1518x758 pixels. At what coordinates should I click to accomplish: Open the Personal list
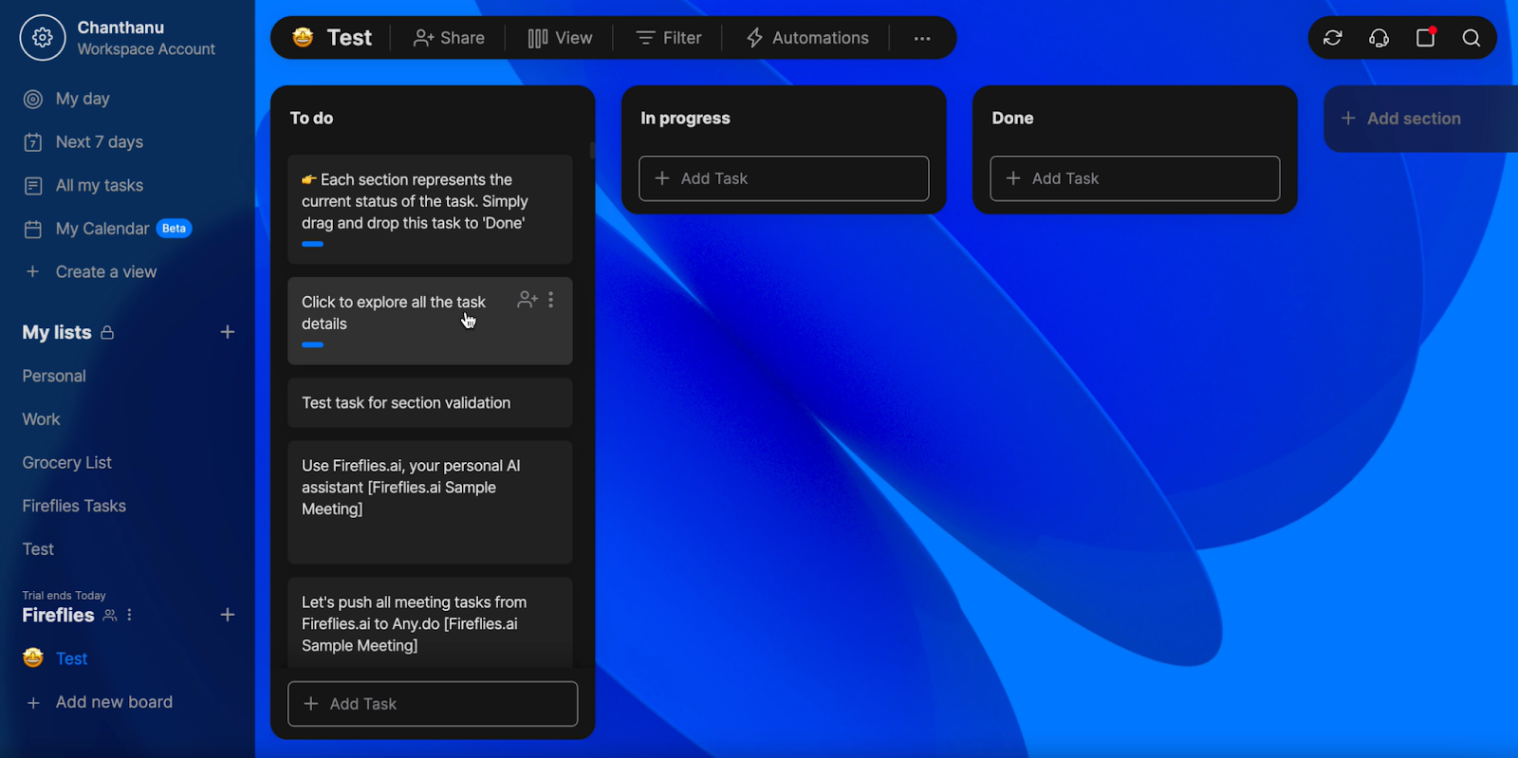coord(54,377)
